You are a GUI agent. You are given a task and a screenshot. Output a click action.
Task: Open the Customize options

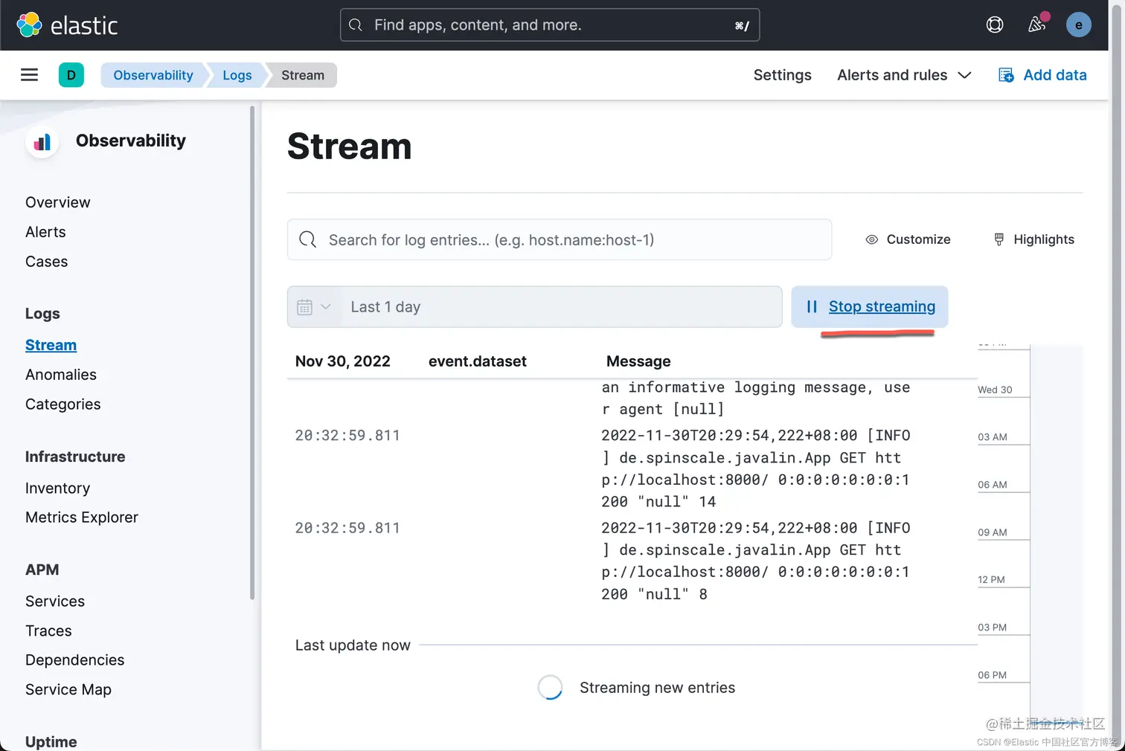coord(908,239)
